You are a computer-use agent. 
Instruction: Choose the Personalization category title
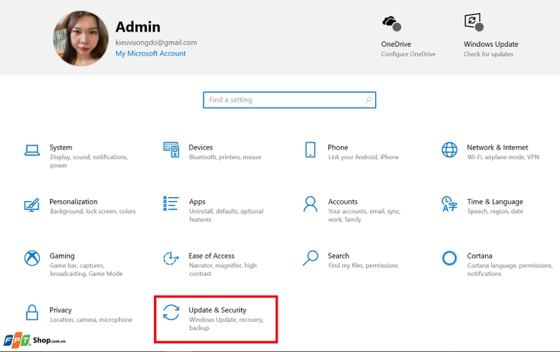click(73, 202)
